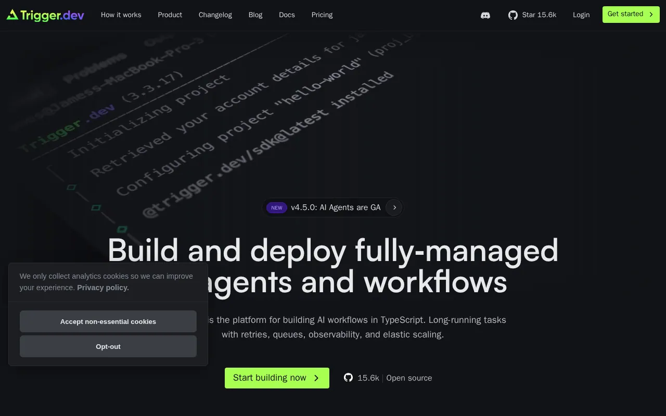Click the Trigger.dev logo

[x=45, y=15]
